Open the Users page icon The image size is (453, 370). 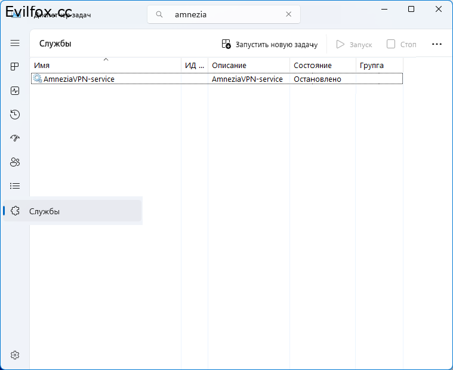coord(15,162)
